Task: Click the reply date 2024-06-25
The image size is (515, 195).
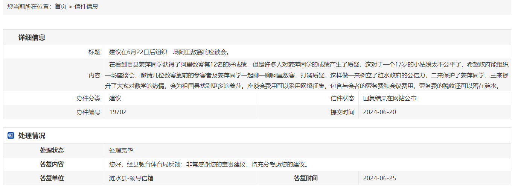Action: click(x=379, y=178)
